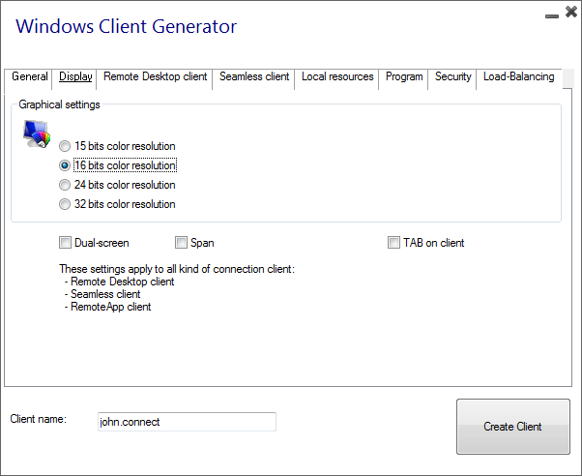Close the Windows Client Generator window

(571, 12)
